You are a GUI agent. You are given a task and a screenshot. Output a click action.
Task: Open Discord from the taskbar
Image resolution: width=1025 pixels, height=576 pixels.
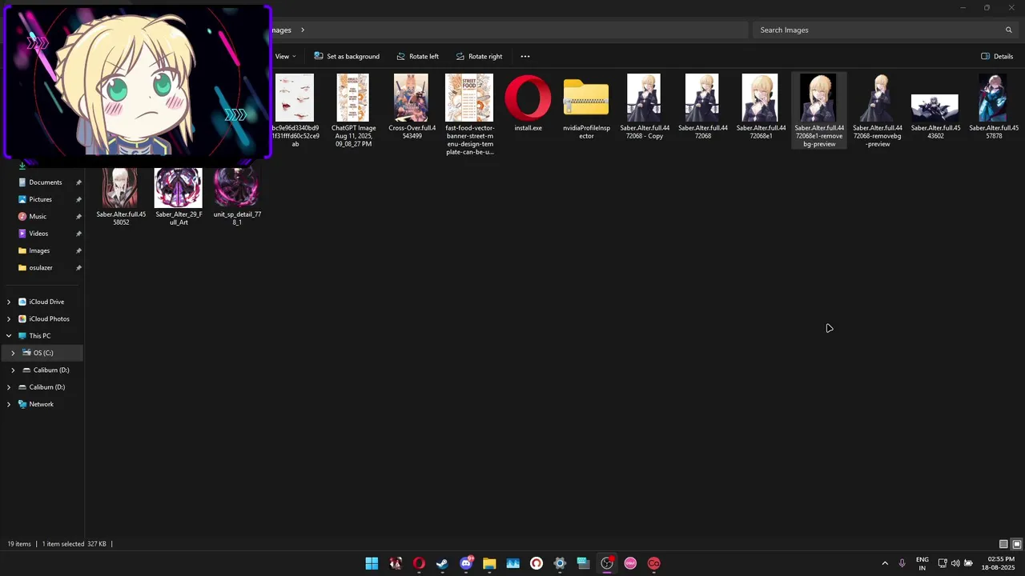(x=466, y=563)
